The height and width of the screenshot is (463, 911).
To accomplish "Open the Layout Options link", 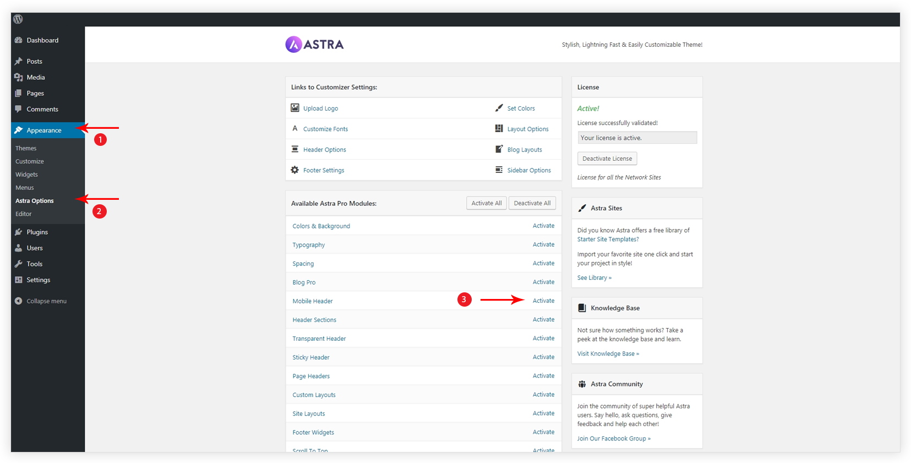I will pos(528,129).
